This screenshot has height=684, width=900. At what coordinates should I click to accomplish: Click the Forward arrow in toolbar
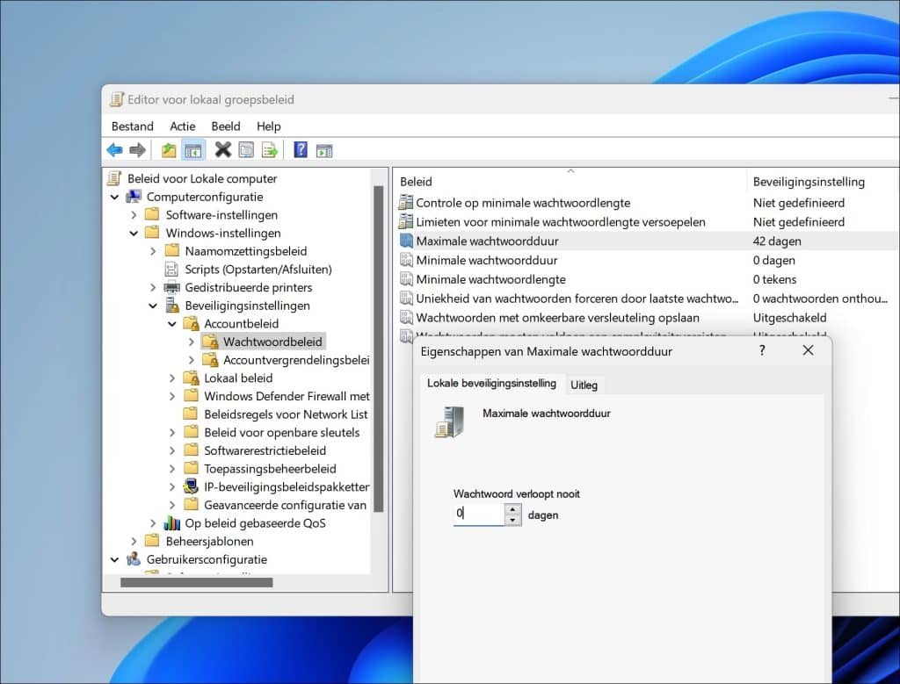coord(137,150)
